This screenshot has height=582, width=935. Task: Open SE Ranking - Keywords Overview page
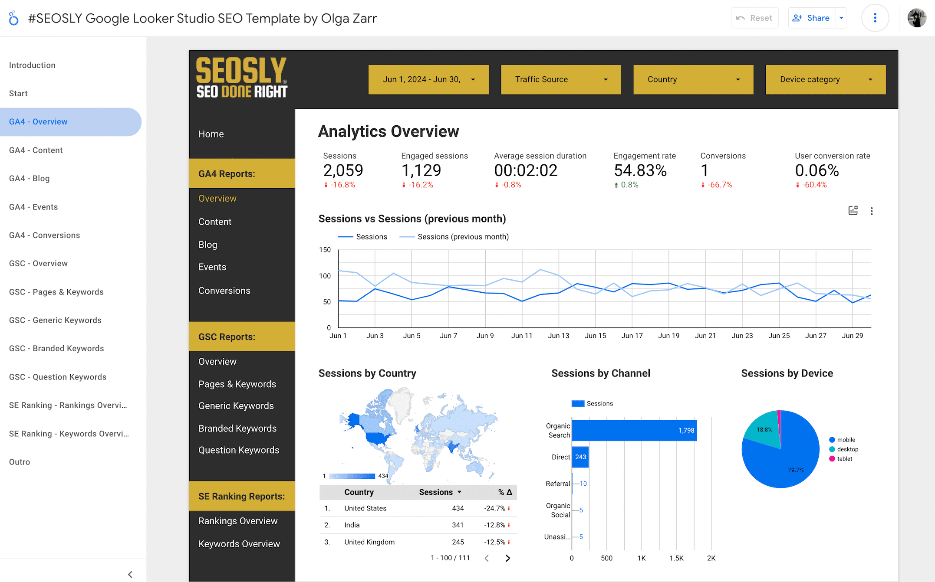(x=69, y=434)
